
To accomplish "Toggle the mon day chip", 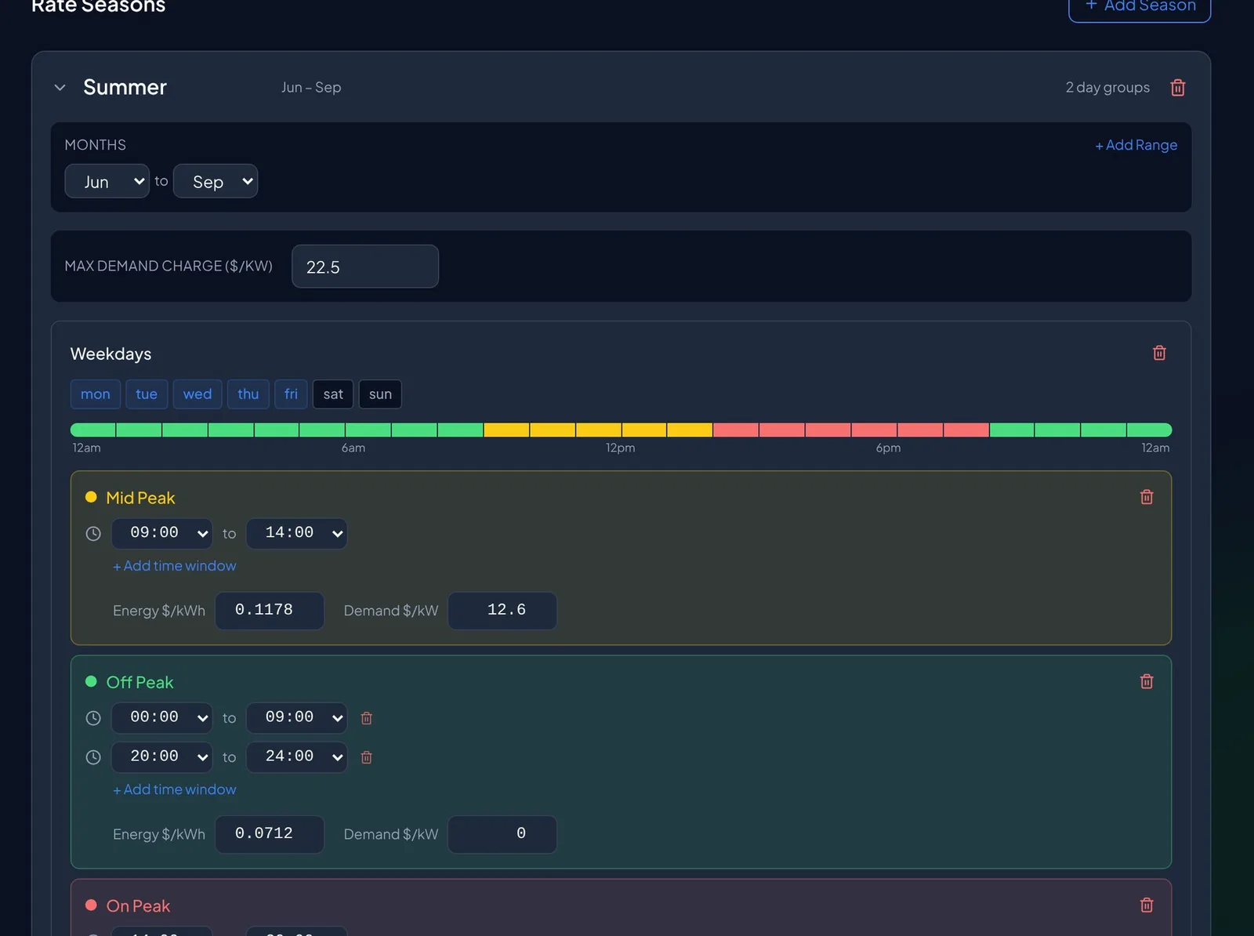I will (x=96, y=394).
